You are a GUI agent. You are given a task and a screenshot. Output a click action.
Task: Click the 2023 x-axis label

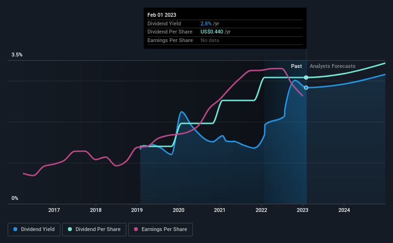tap(303, 210)
